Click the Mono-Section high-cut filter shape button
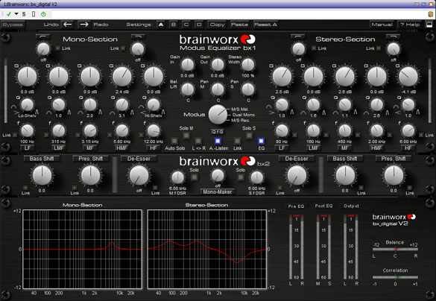This screenshot has height=301, width=436. click(138, 37)
